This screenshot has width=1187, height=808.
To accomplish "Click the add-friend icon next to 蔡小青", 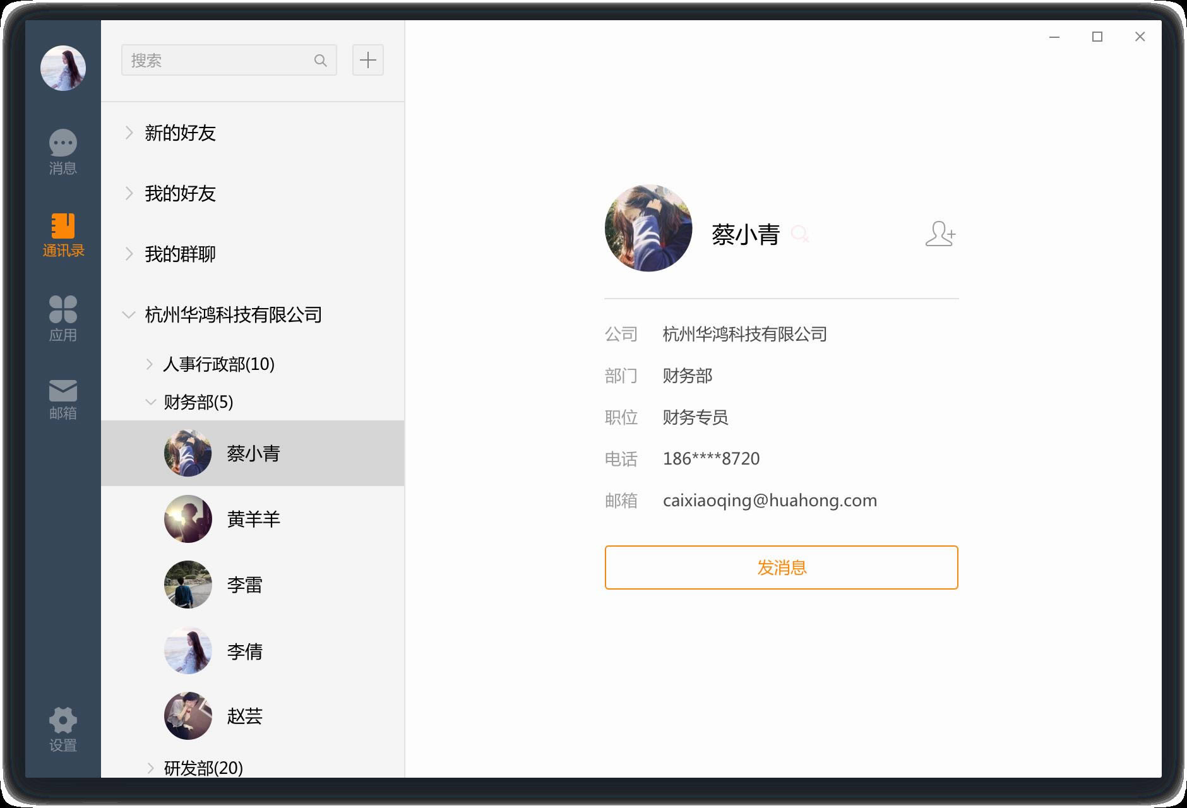I will (940, 234).
